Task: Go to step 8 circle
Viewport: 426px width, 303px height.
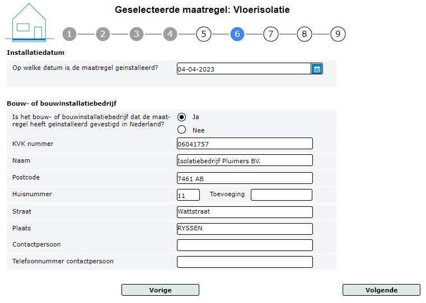Action: pyautogui.click(x=305, y=34)
